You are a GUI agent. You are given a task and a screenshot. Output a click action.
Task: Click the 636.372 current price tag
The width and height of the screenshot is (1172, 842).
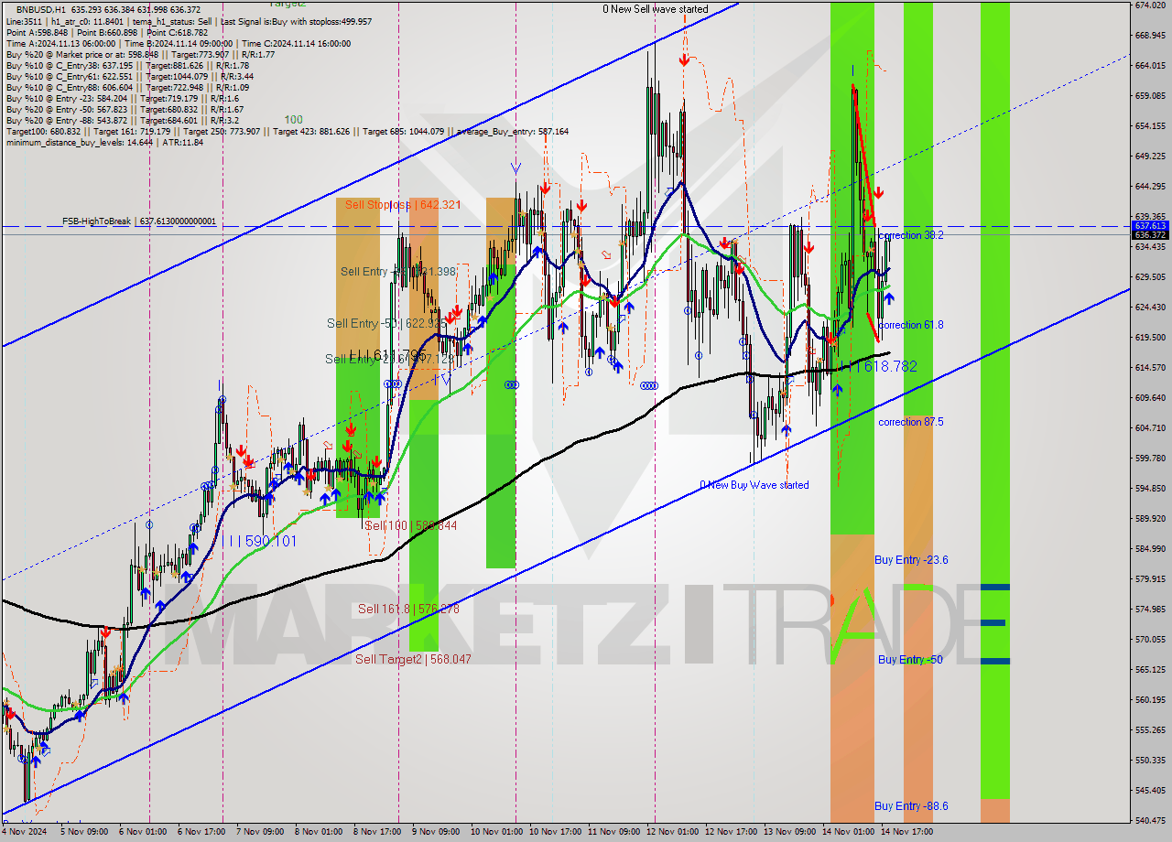pyautogui.click(x=1150, y=234)
